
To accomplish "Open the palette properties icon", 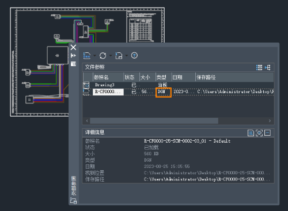I will [x=73, y=64].
